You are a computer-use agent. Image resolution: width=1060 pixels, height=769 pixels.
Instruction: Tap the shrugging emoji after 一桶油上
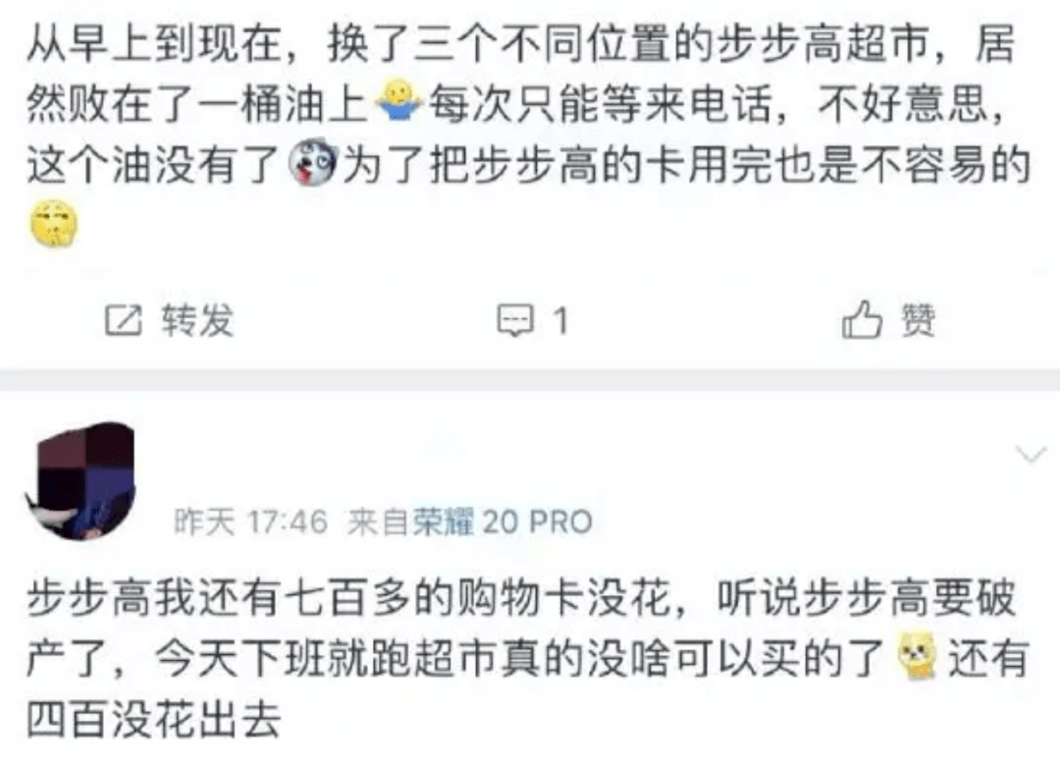[x=397, y=102]
